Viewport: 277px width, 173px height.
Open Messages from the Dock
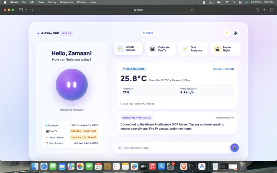click(x=53, y=166)
